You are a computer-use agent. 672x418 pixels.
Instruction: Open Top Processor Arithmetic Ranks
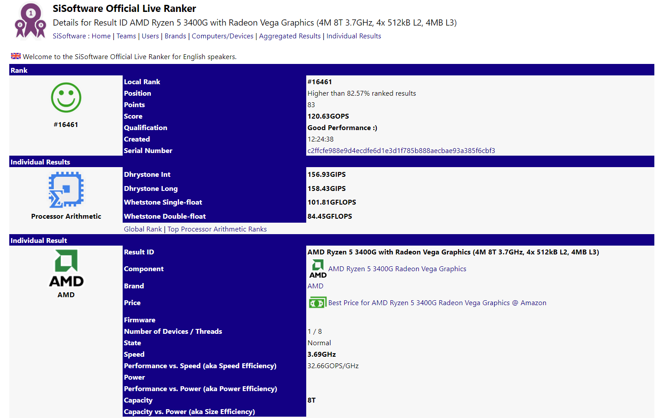217,229
